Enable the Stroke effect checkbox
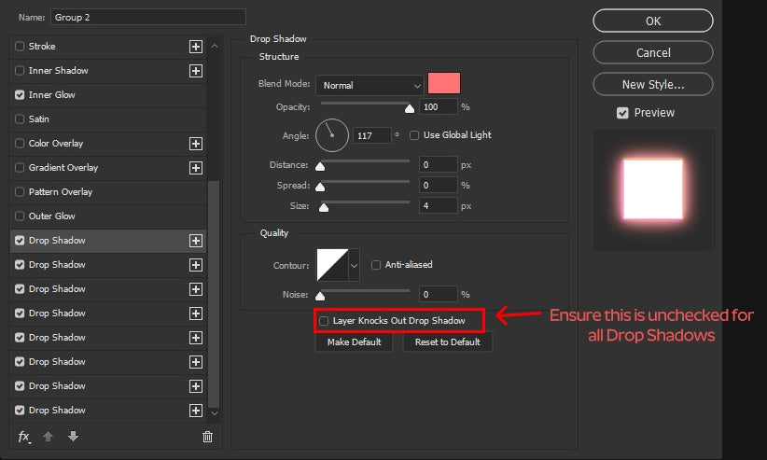 click(x=20, y=47)
